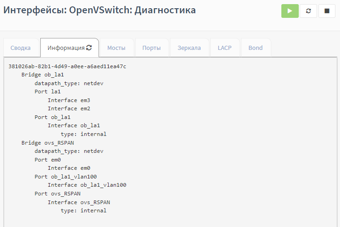Switch to the LACP tab
This screenshot has width=340, height=227.
(225, 48)
